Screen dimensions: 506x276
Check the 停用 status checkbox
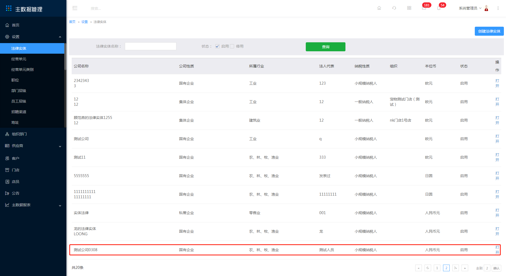point(232,46)
